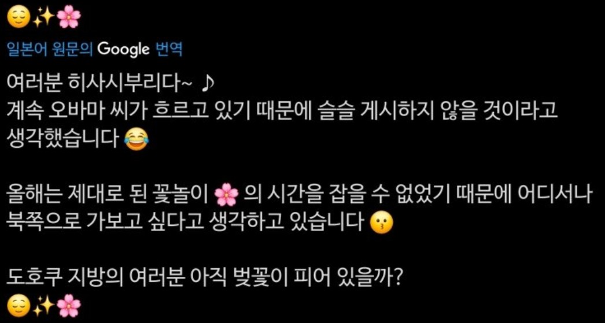Click the cherry blossom emoji beside 꽃놀이

226,196
